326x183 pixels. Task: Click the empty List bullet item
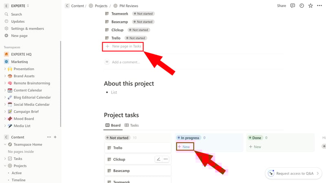click(x=114, y=92)
